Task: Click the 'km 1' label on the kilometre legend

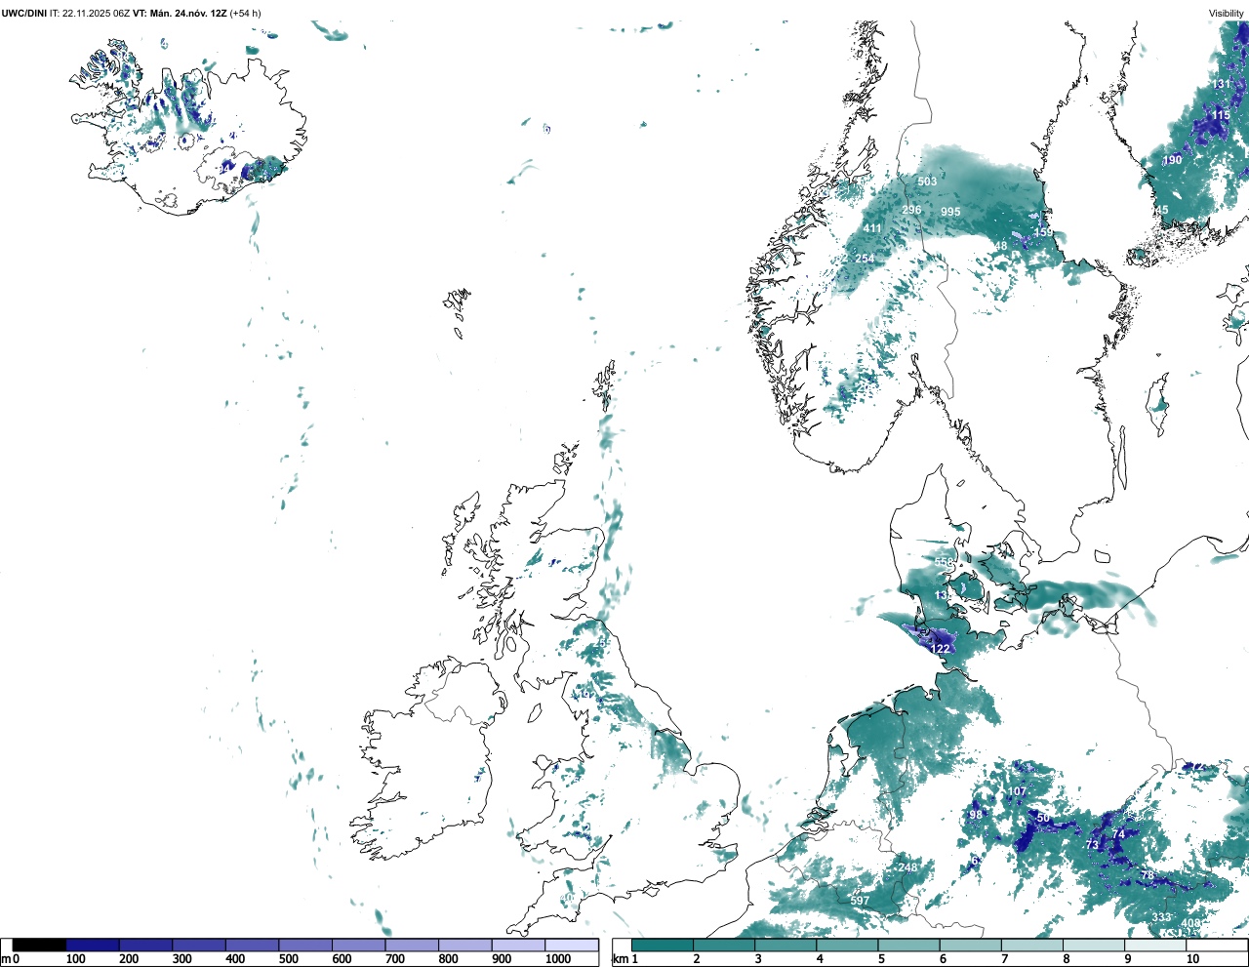Action: point(624,959)
